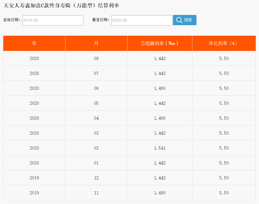Click the 截至日期 label
This screenshot has height=204, width=259.
[x=101, y=20]
